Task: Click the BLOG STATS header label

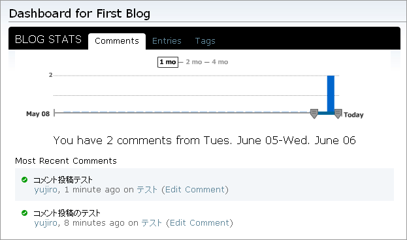Action: coord(48,39)
